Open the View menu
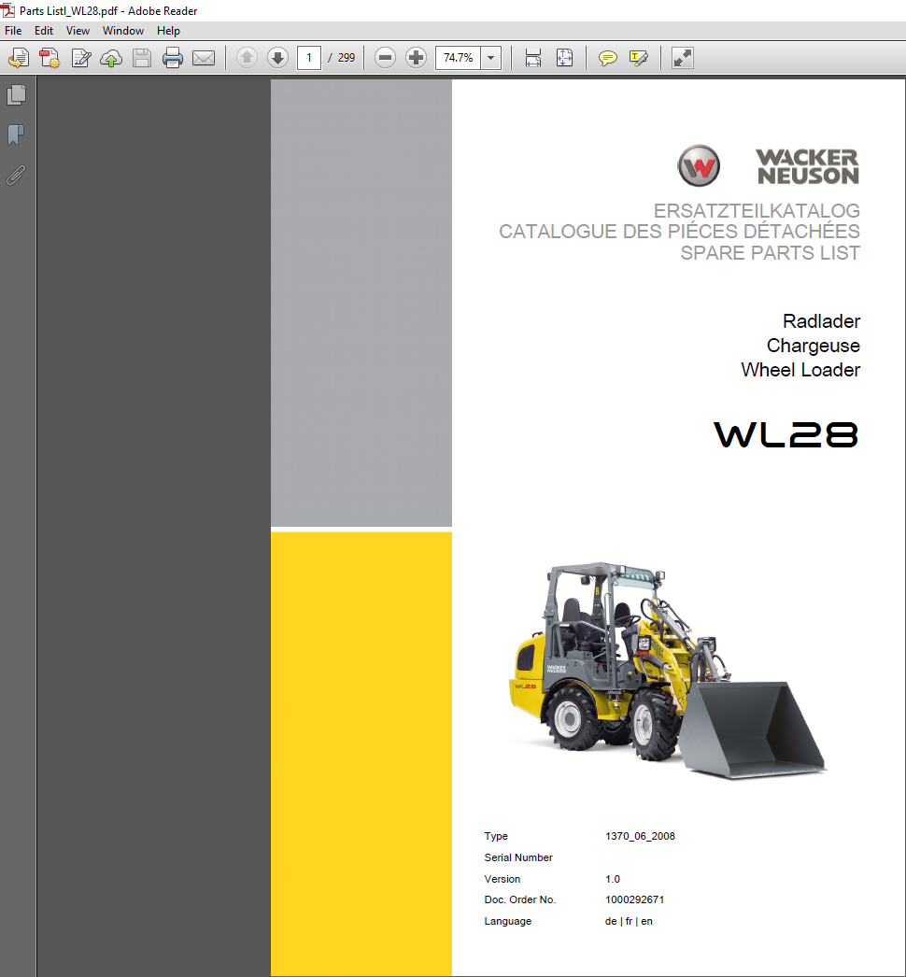The width and height of the screenshot is (906, 977). (x=78, y=31)
